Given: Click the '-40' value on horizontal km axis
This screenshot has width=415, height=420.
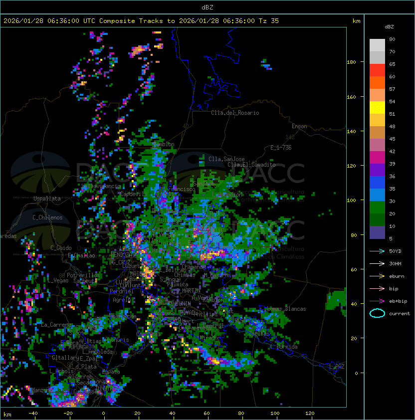Looking at the screenshot, I should pos(33,414).
